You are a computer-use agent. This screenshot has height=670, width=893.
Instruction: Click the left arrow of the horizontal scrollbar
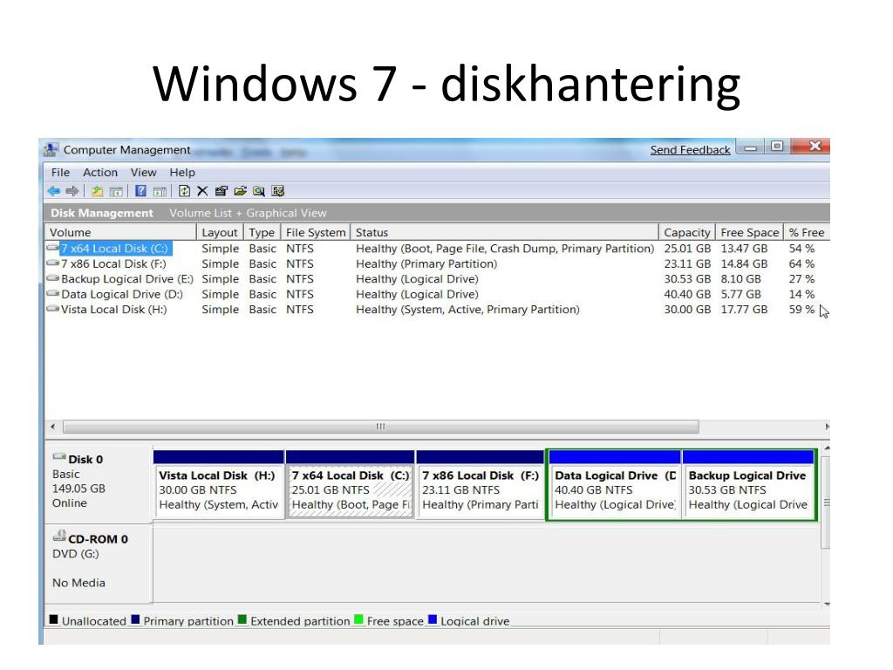tap(53, 427)
